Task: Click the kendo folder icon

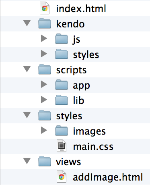Action: tap(45, 23)
